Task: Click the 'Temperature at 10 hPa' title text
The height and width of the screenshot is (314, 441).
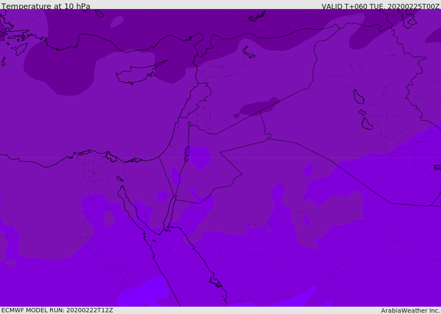Action: click(x=46, y=6)
